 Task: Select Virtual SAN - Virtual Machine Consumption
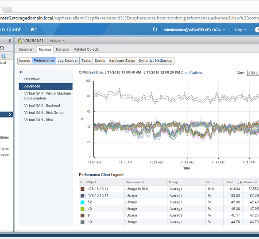tap(47, 96)
